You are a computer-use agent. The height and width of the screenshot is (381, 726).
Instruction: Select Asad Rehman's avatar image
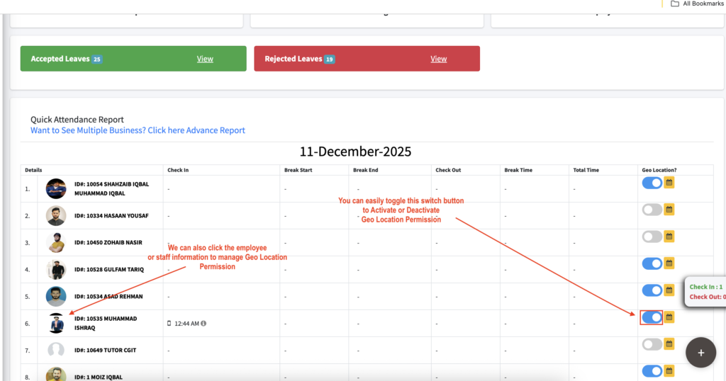pyautogui.click(x=56, y=297)
